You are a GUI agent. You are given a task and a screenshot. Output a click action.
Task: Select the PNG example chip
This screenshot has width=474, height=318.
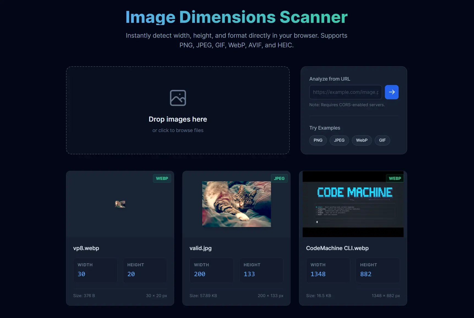tap(318, 140)
